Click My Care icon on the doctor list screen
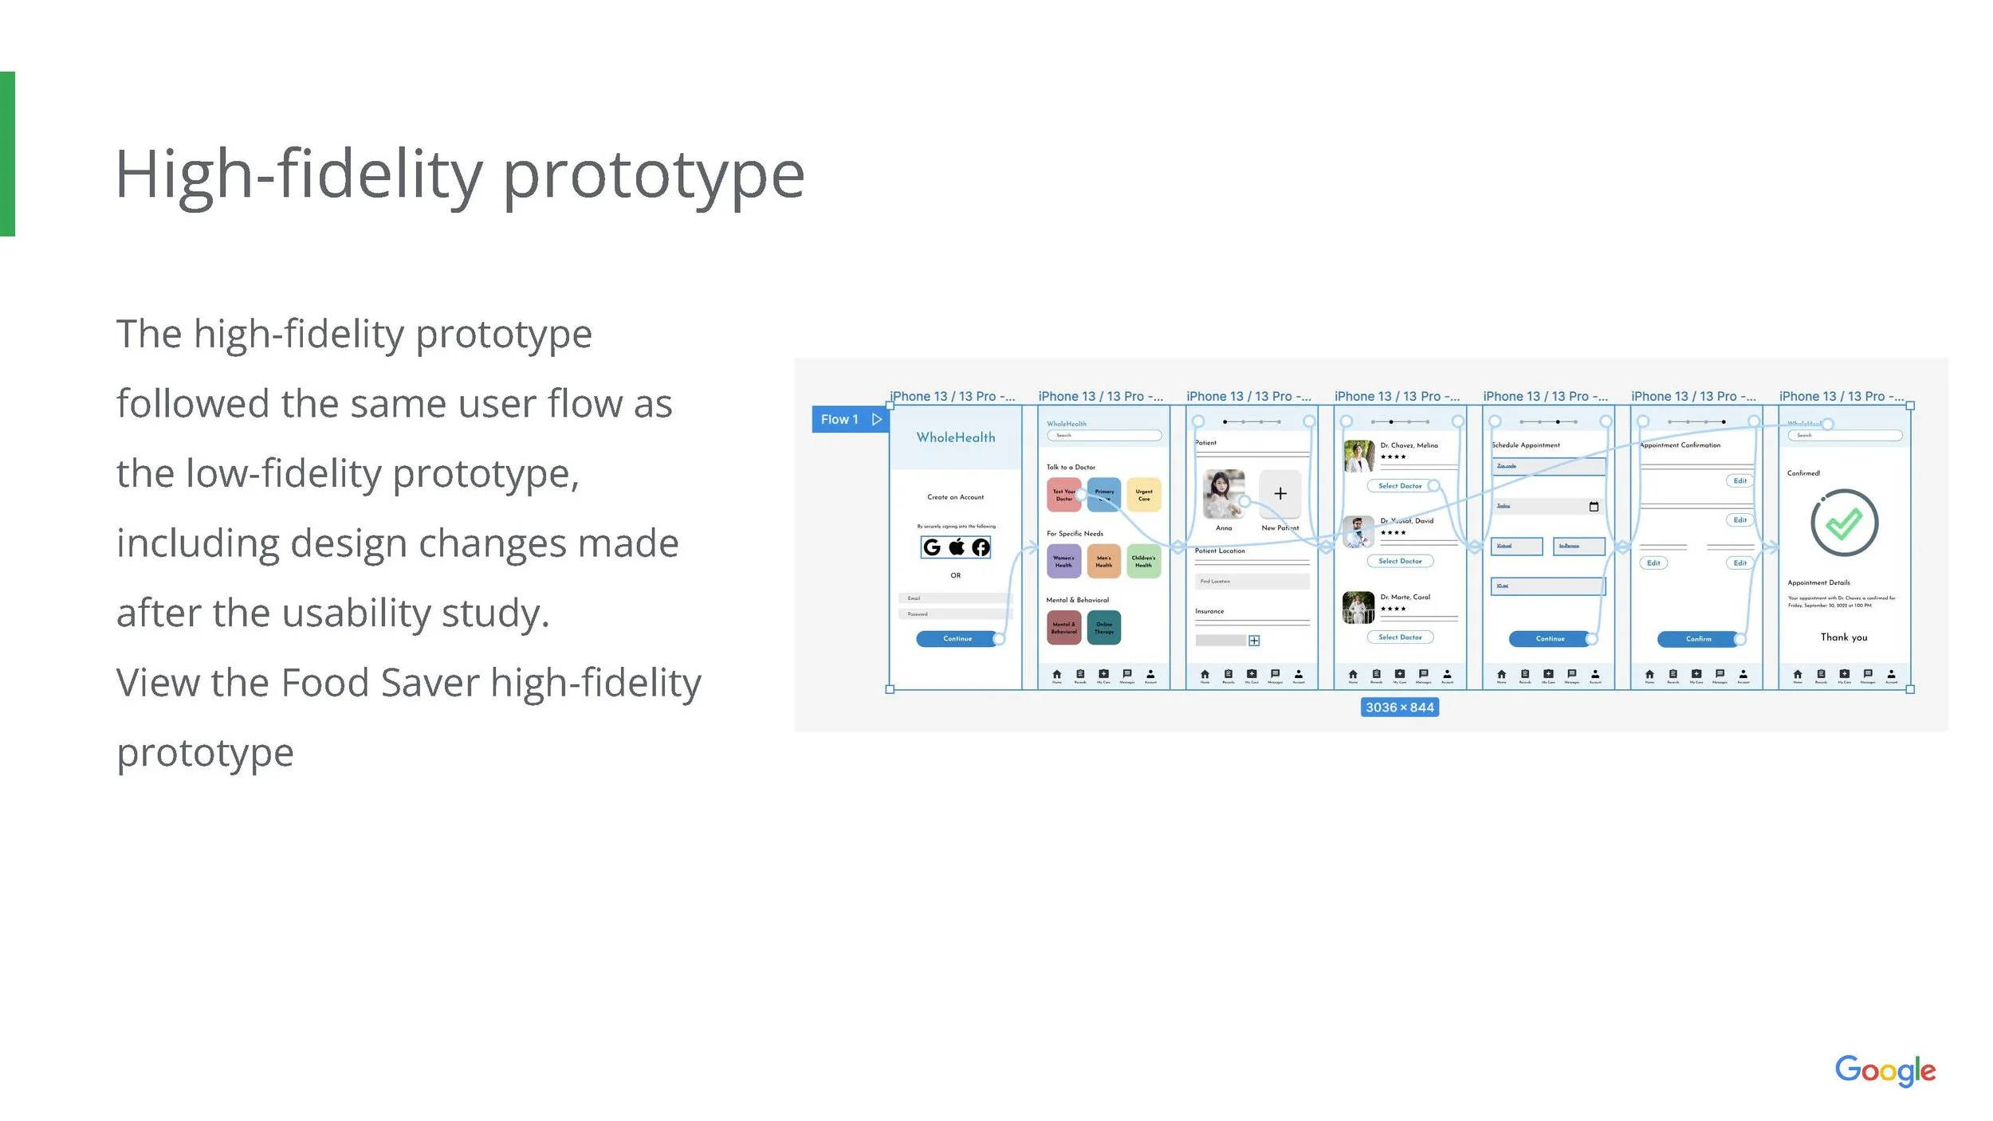The image size is (1993, 1121). point(1400,675)
